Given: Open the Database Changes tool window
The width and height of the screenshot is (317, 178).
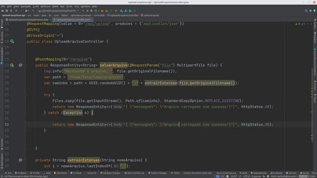Looking at the screenshot, I should coord(110,173).
